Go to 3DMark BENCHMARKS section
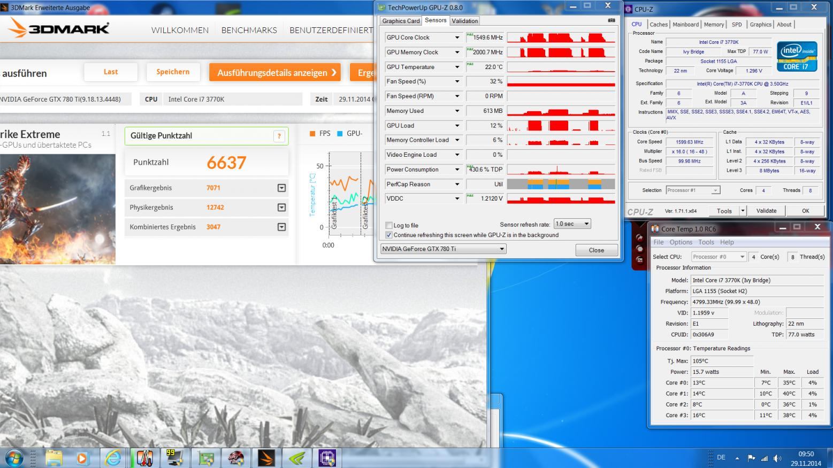 click(249, 30)
